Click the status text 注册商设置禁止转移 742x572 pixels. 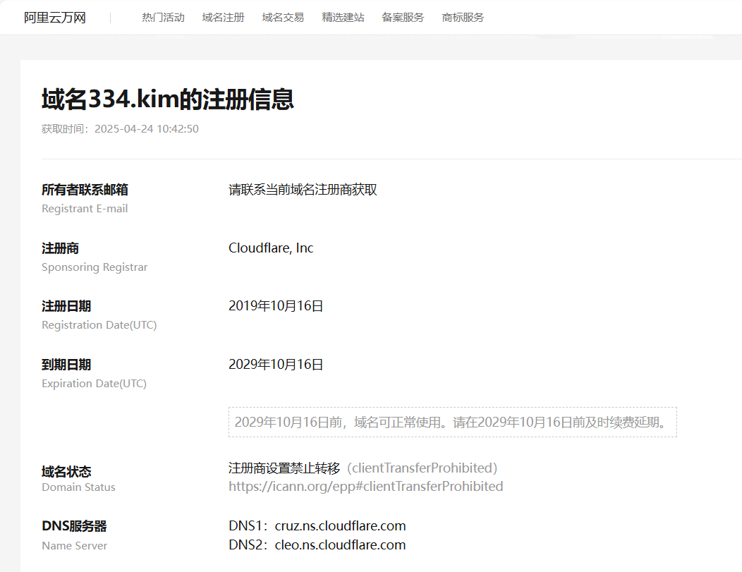click(284, 468)
